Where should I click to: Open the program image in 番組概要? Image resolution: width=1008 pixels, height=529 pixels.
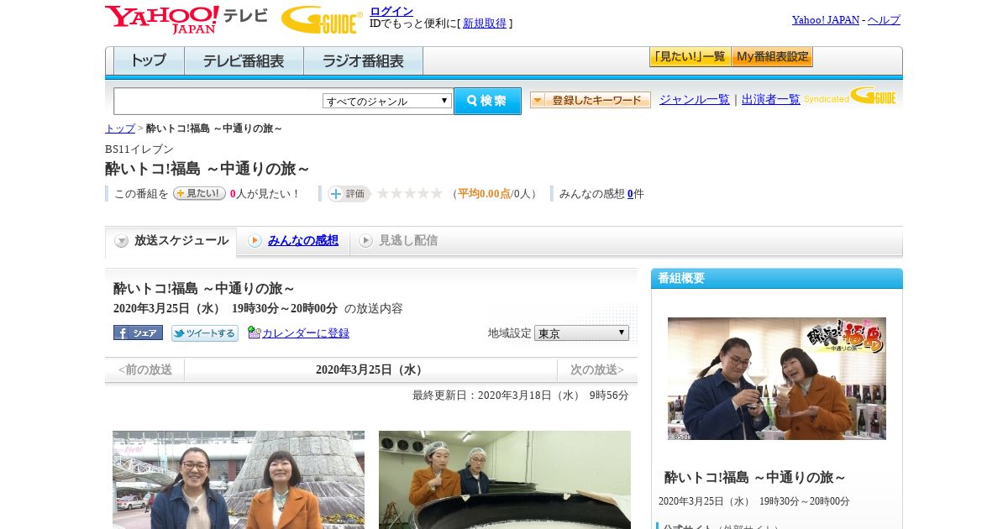777,379
